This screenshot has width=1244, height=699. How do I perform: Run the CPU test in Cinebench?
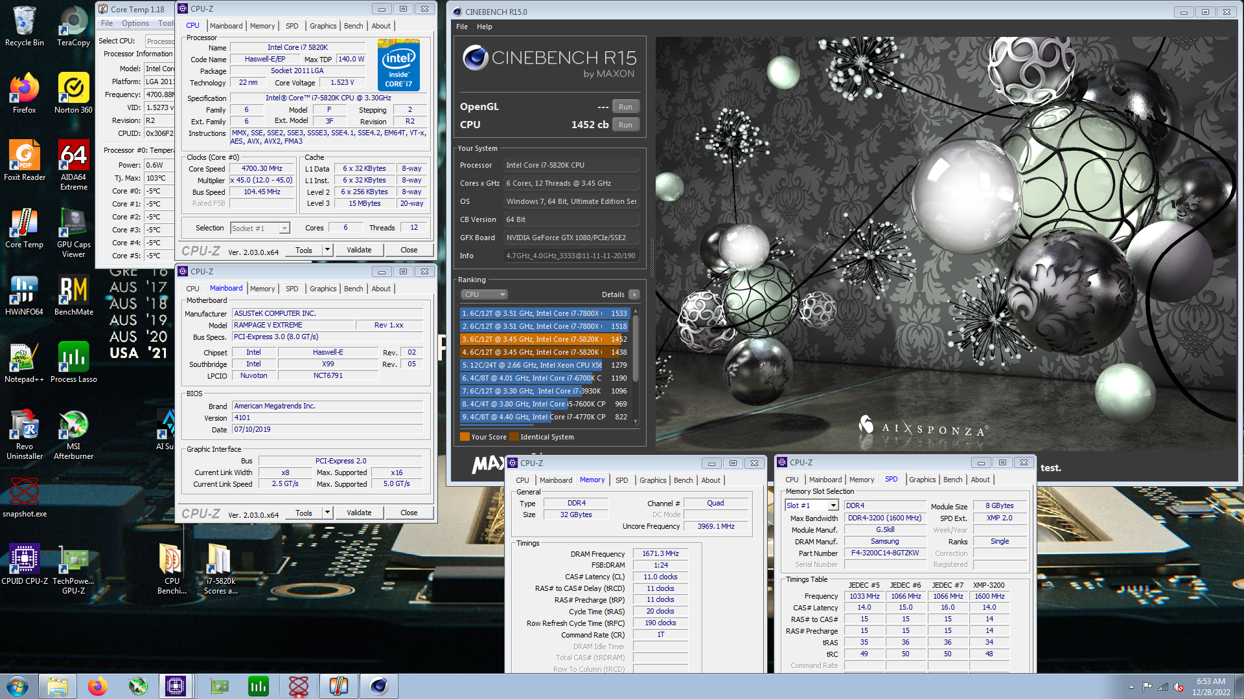coord(625,125)
